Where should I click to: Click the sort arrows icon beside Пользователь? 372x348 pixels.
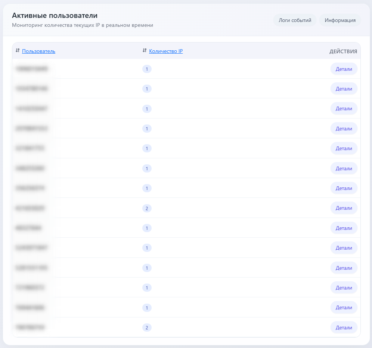tap(18, 51)
